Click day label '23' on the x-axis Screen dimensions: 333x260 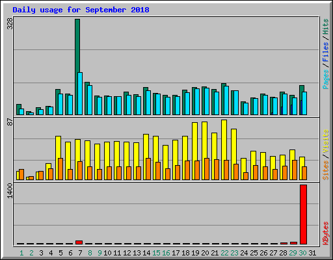234,253
